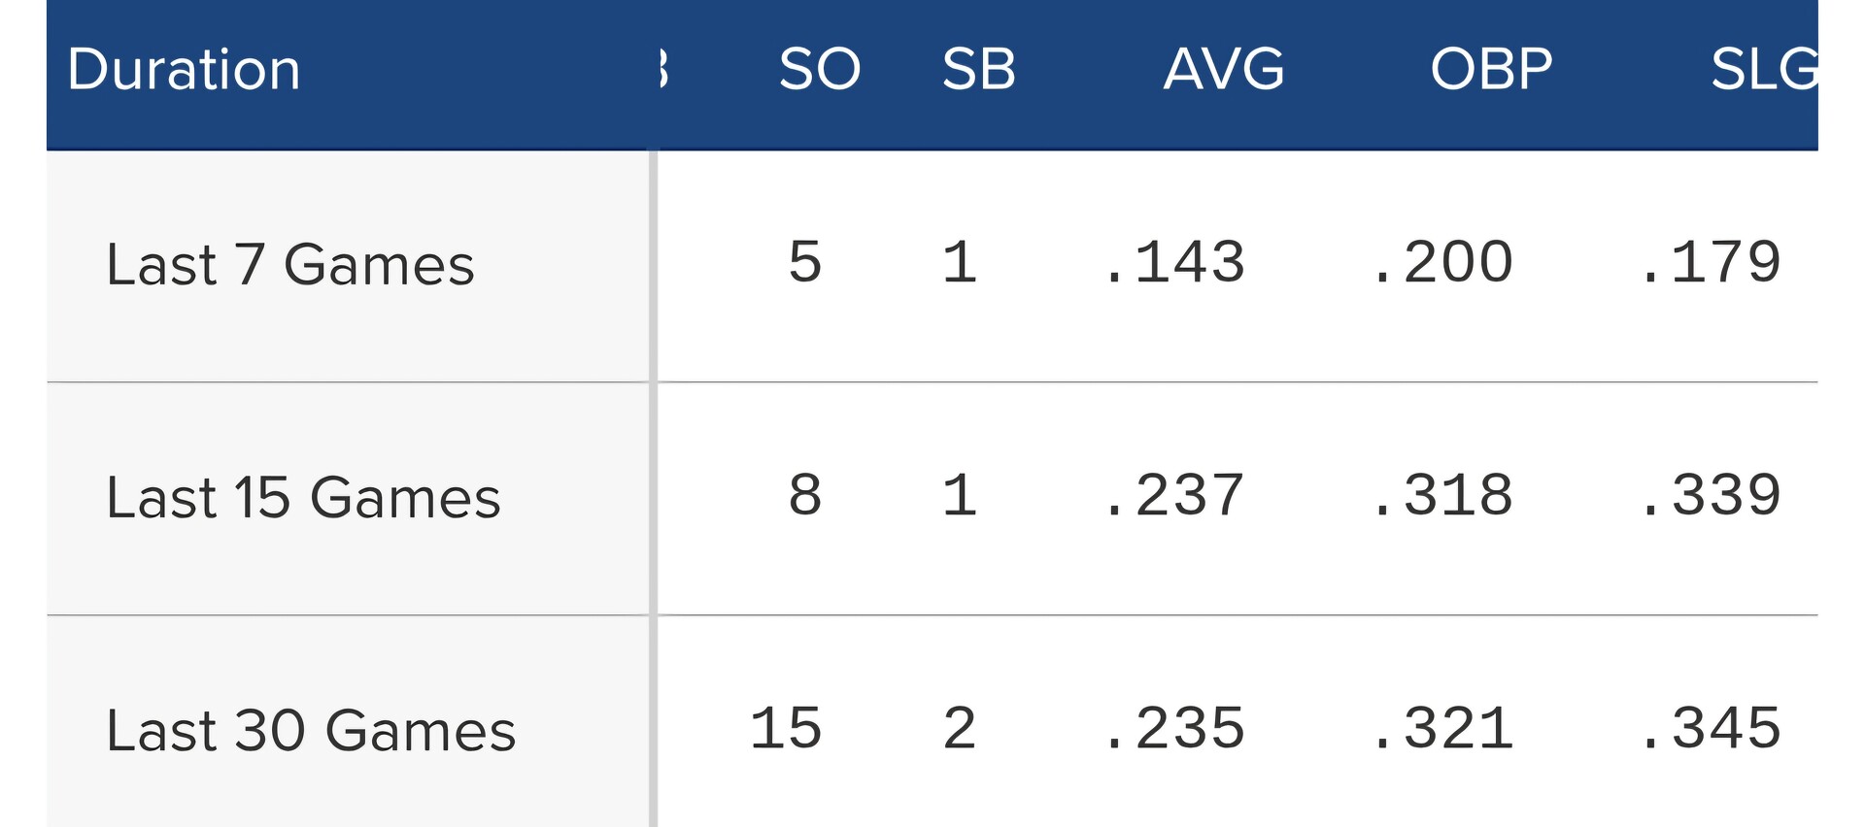Click the .339 SLG value
1865x827 pixels.
point(1711,496)
